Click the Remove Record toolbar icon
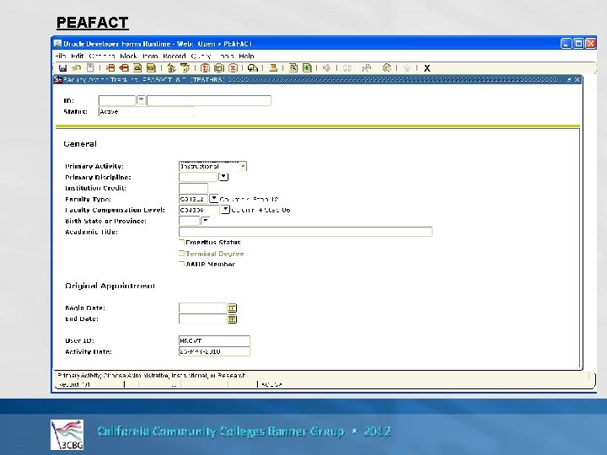Image resolution: width=607 pixels, height=455 pixels. point(124,68)
